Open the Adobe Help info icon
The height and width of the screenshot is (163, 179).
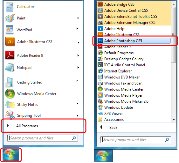[100, 28]
